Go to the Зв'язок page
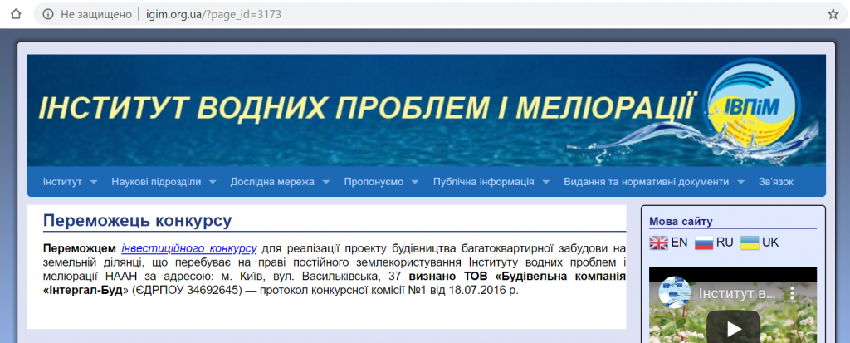Viewport: 850px width, 343px height. coord(776,182)
